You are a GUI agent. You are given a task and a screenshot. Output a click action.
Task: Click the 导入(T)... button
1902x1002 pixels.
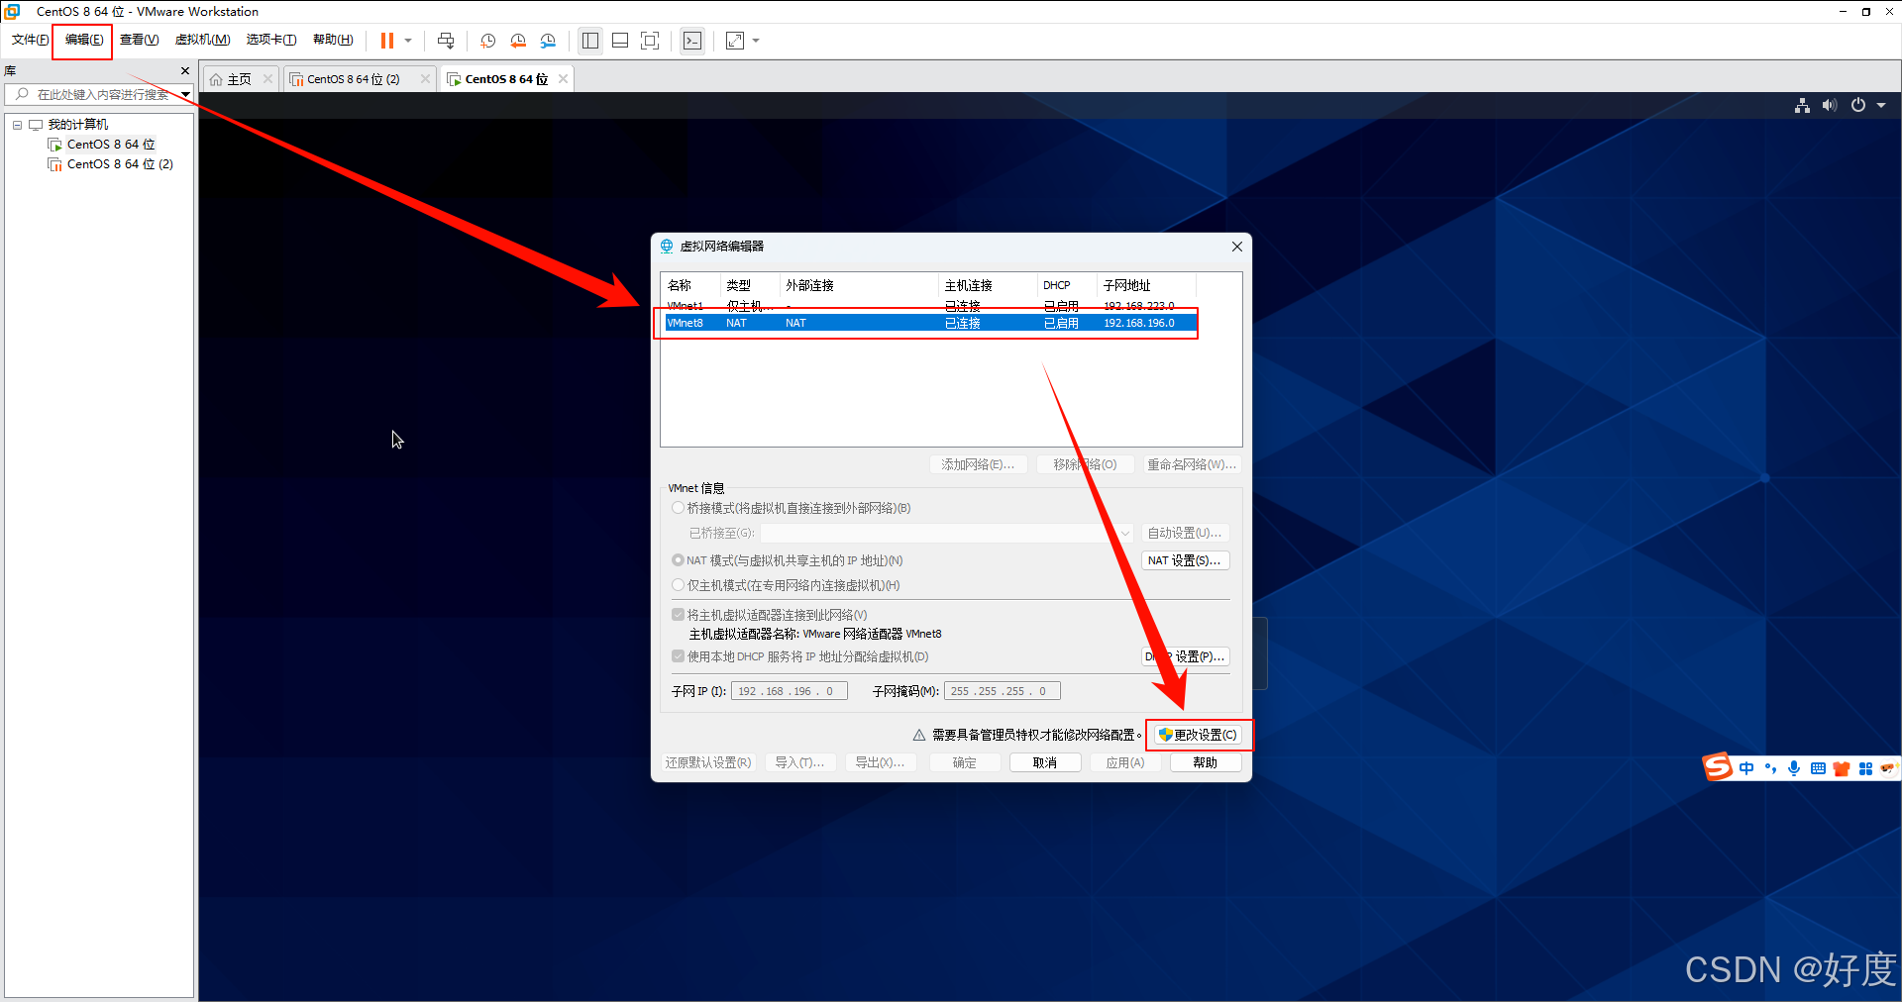(799, 762)
